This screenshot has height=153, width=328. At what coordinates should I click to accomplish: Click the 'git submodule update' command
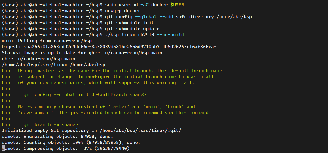(x=132, y=29)
